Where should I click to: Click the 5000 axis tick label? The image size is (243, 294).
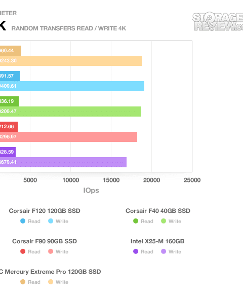coord(30,180)
